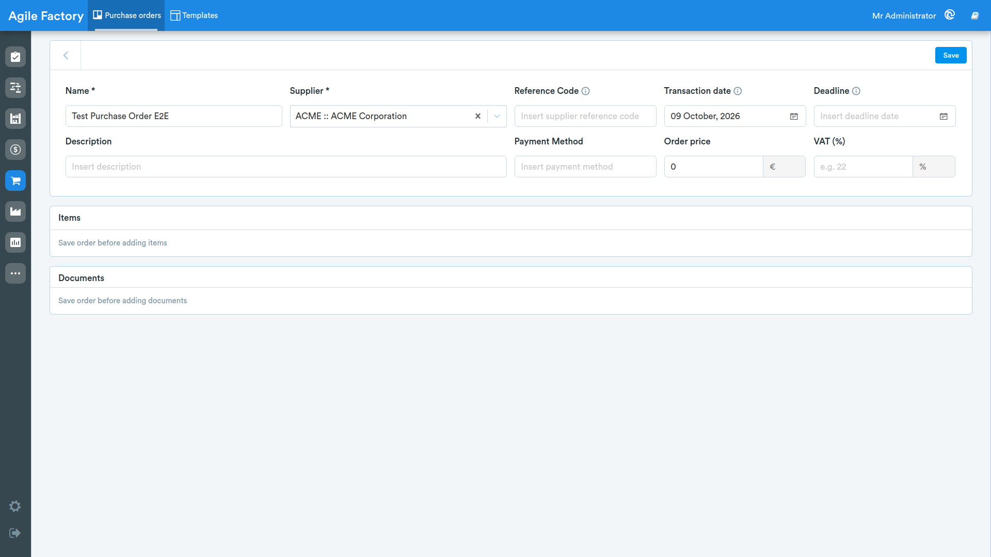
Task: Open the bar chart reports icon
Action: [15, 242]
